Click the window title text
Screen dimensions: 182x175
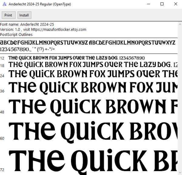coord(40,4)
